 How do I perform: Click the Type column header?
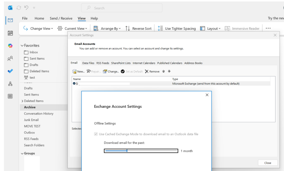click(221, 79)
